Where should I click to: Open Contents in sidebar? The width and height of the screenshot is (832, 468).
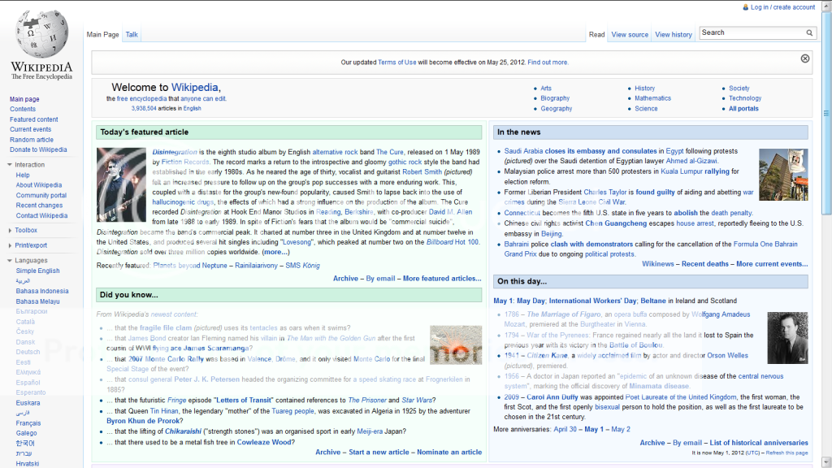(x=23, y=110)
